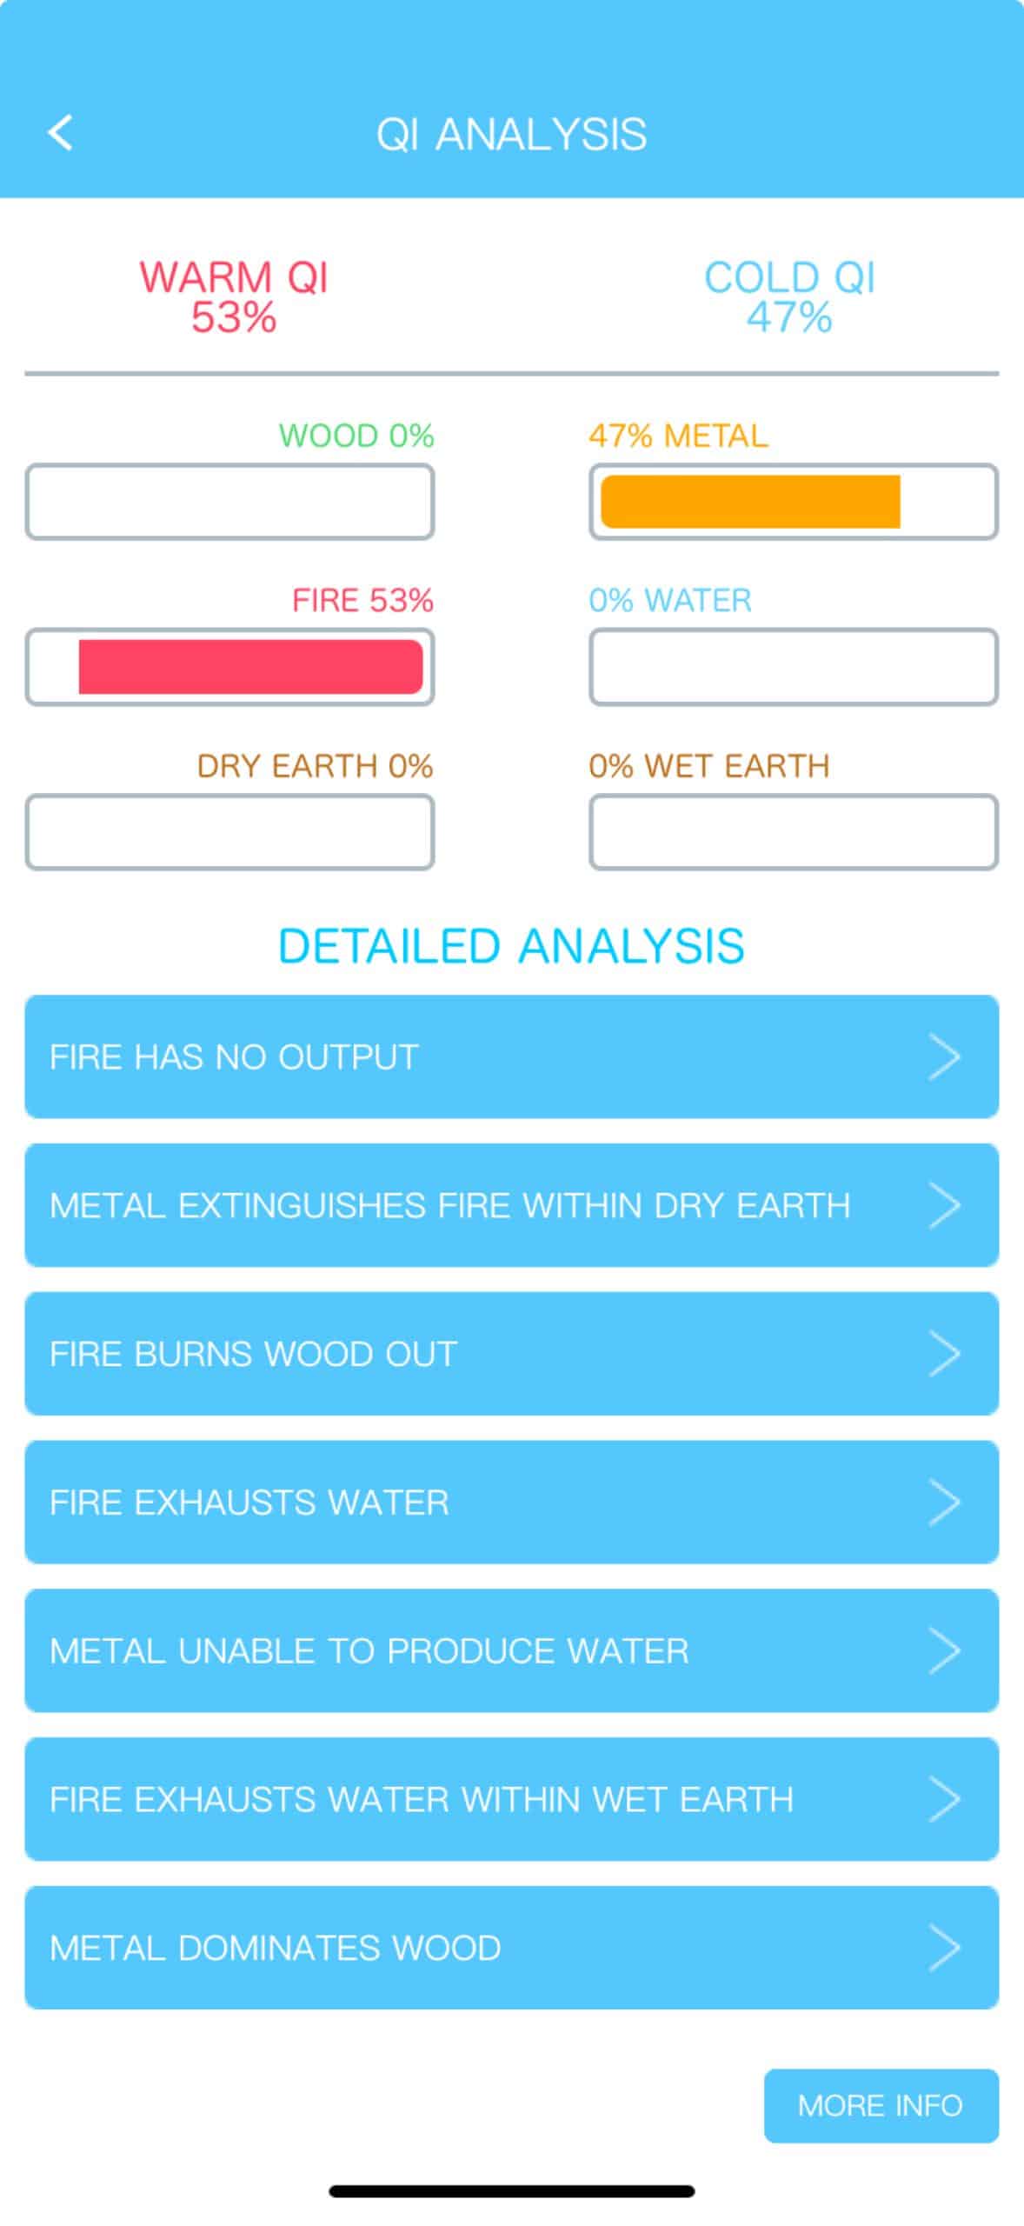Screen dimensions: 1024x2226
Task: Select the empty Wet Earth bar
Action: pos(793,832)
